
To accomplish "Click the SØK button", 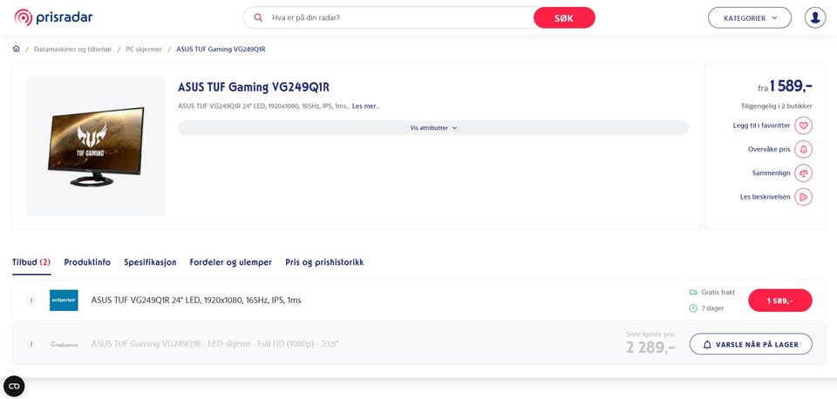I will pos(564,17).
